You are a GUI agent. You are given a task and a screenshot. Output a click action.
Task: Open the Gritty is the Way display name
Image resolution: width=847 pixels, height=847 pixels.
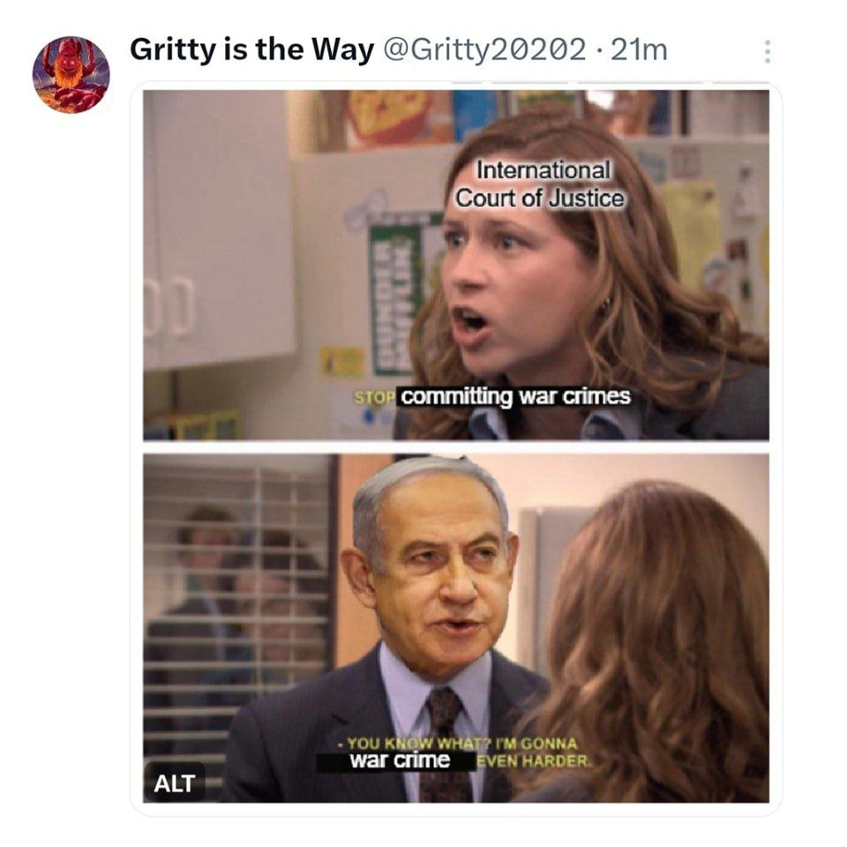[x=251, y=49]
